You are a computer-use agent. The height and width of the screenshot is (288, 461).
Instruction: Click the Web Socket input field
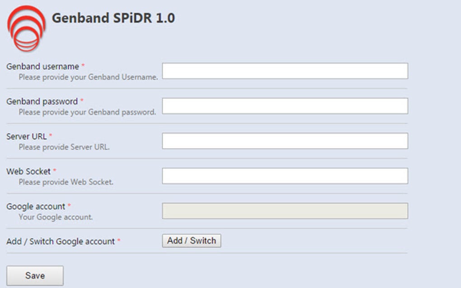pyautogui.click(x=285, y=175)
